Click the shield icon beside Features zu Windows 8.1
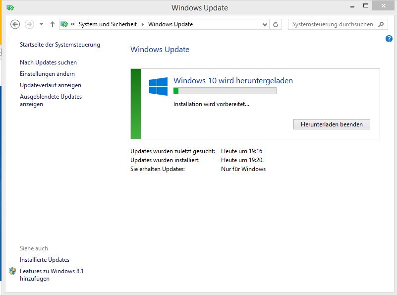The image size is (397, 295). pyautogui.click(x=12, y=271)
